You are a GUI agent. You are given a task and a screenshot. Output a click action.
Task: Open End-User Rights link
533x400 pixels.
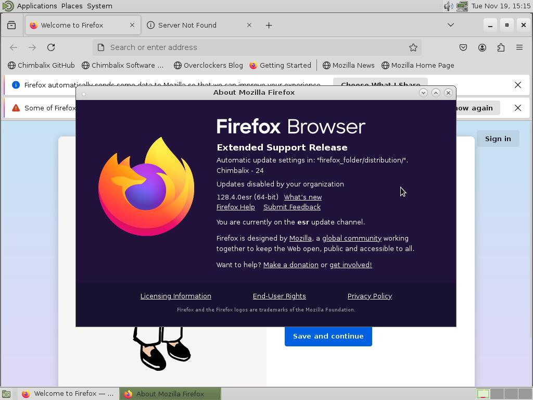pos(280,296)
